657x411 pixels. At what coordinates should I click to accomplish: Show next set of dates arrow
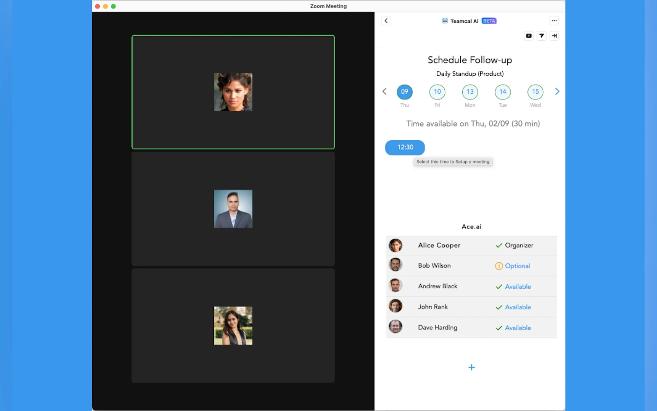pos(557,92)
